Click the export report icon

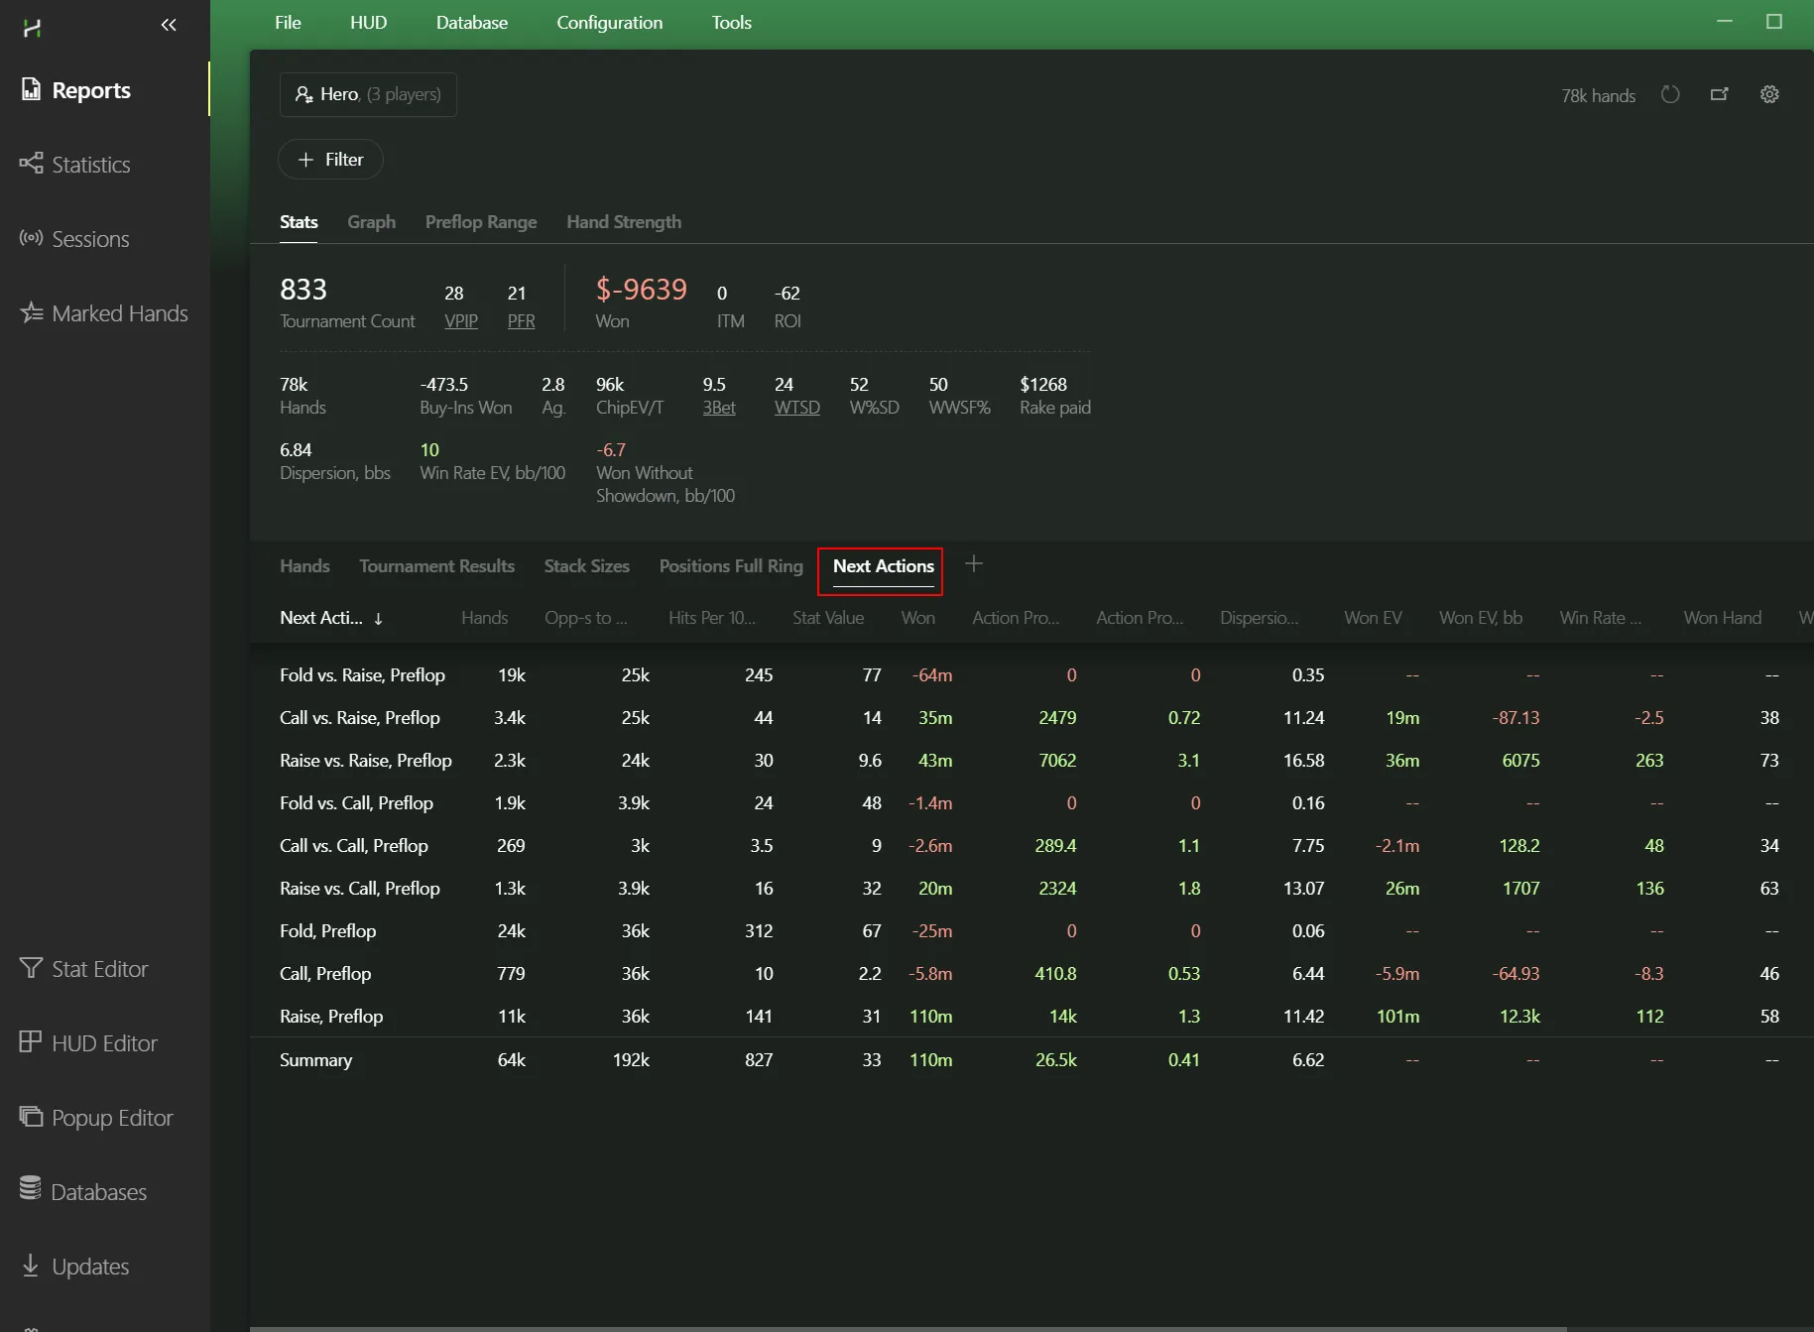(x=1720, y=95)
